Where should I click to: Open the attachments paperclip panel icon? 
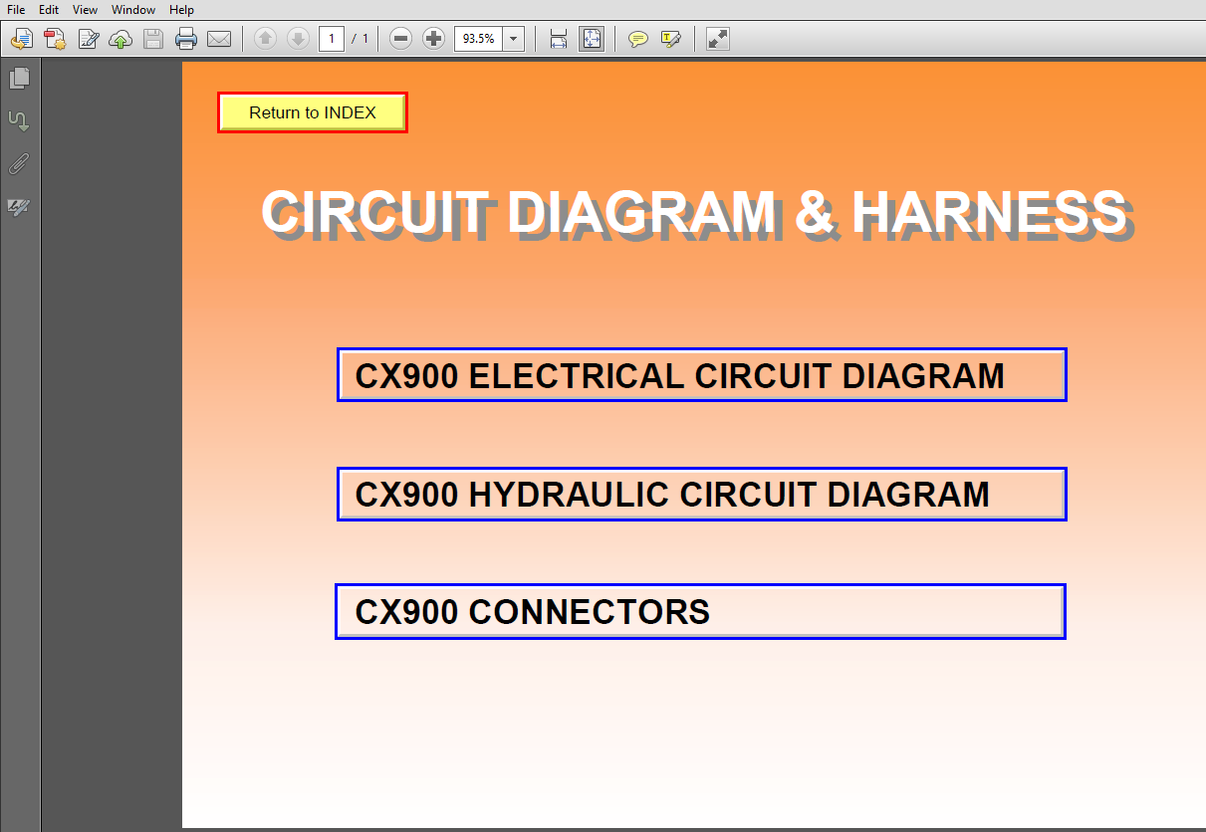(x=19, y=164)
